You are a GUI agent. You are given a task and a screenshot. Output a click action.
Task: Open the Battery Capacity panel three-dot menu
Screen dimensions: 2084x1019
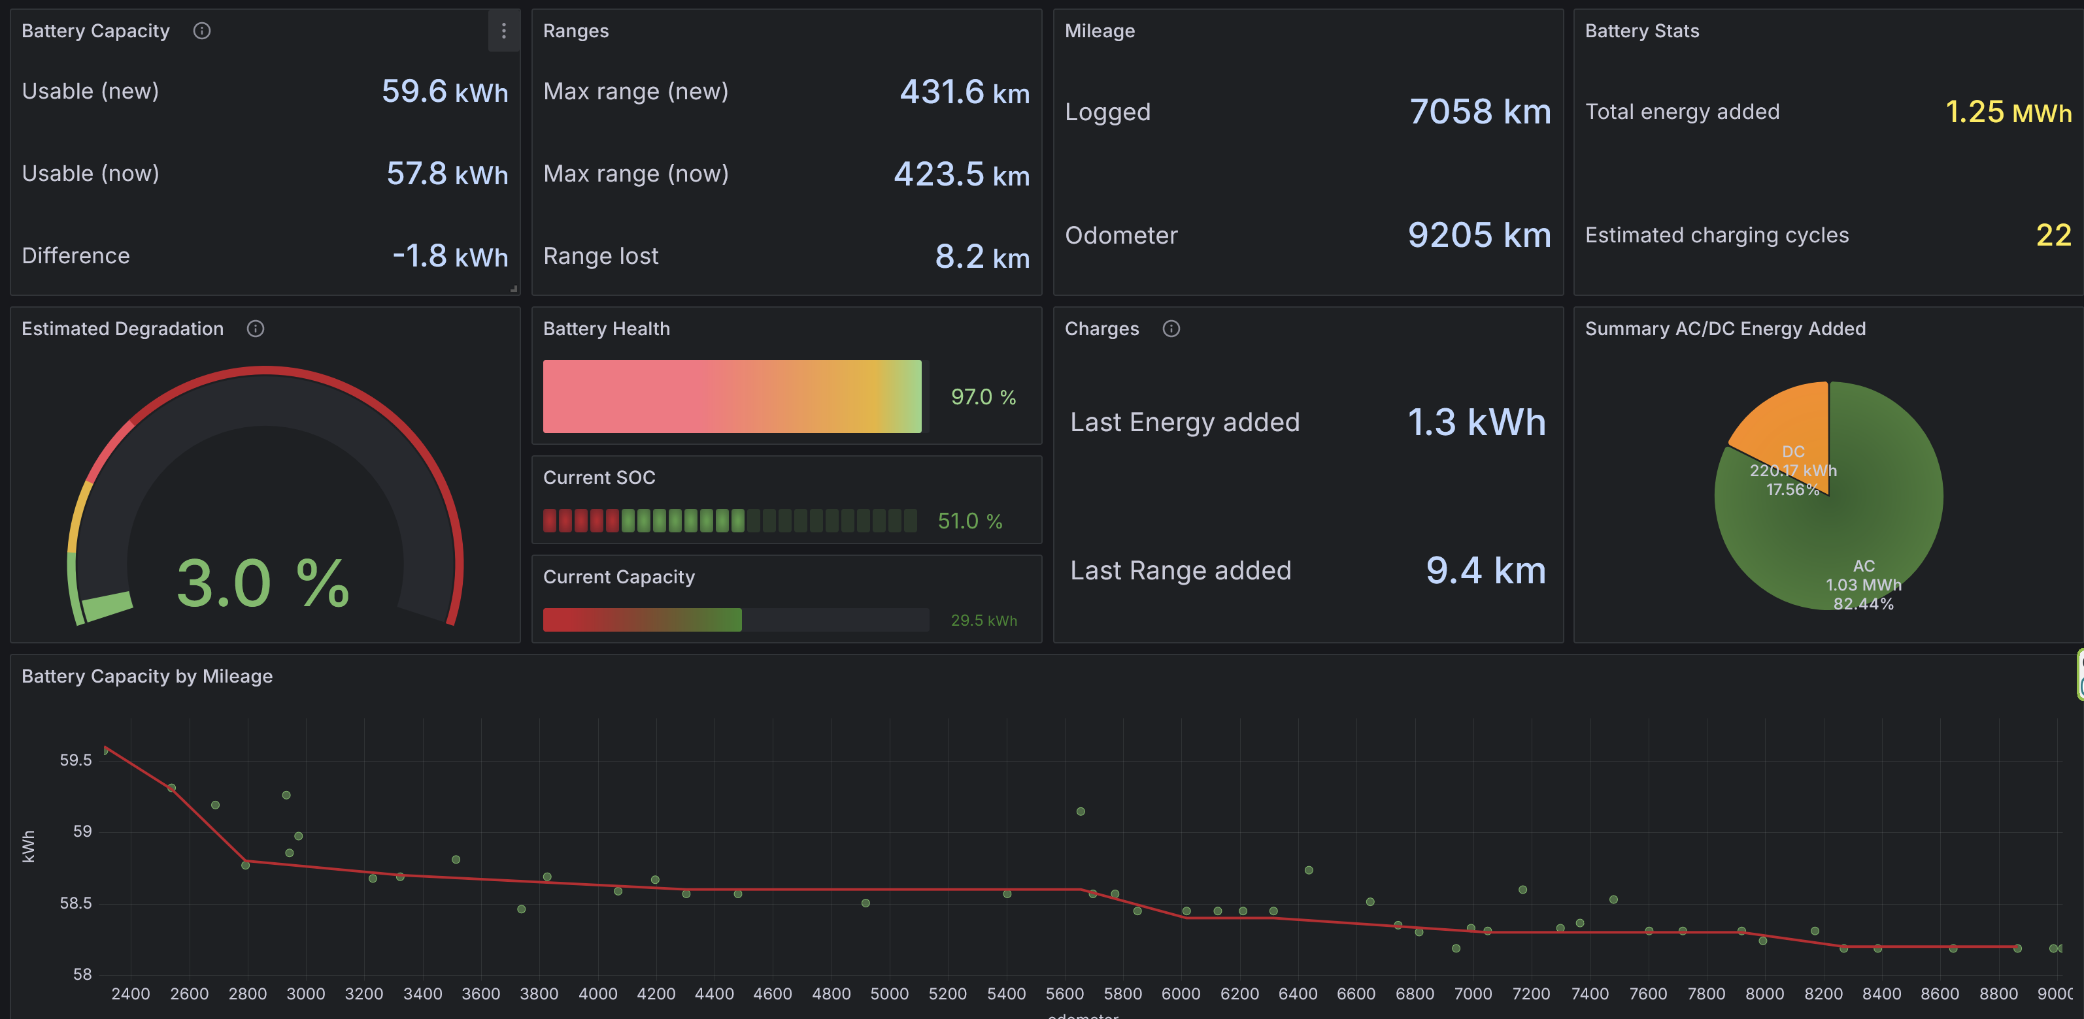(503, 31)
